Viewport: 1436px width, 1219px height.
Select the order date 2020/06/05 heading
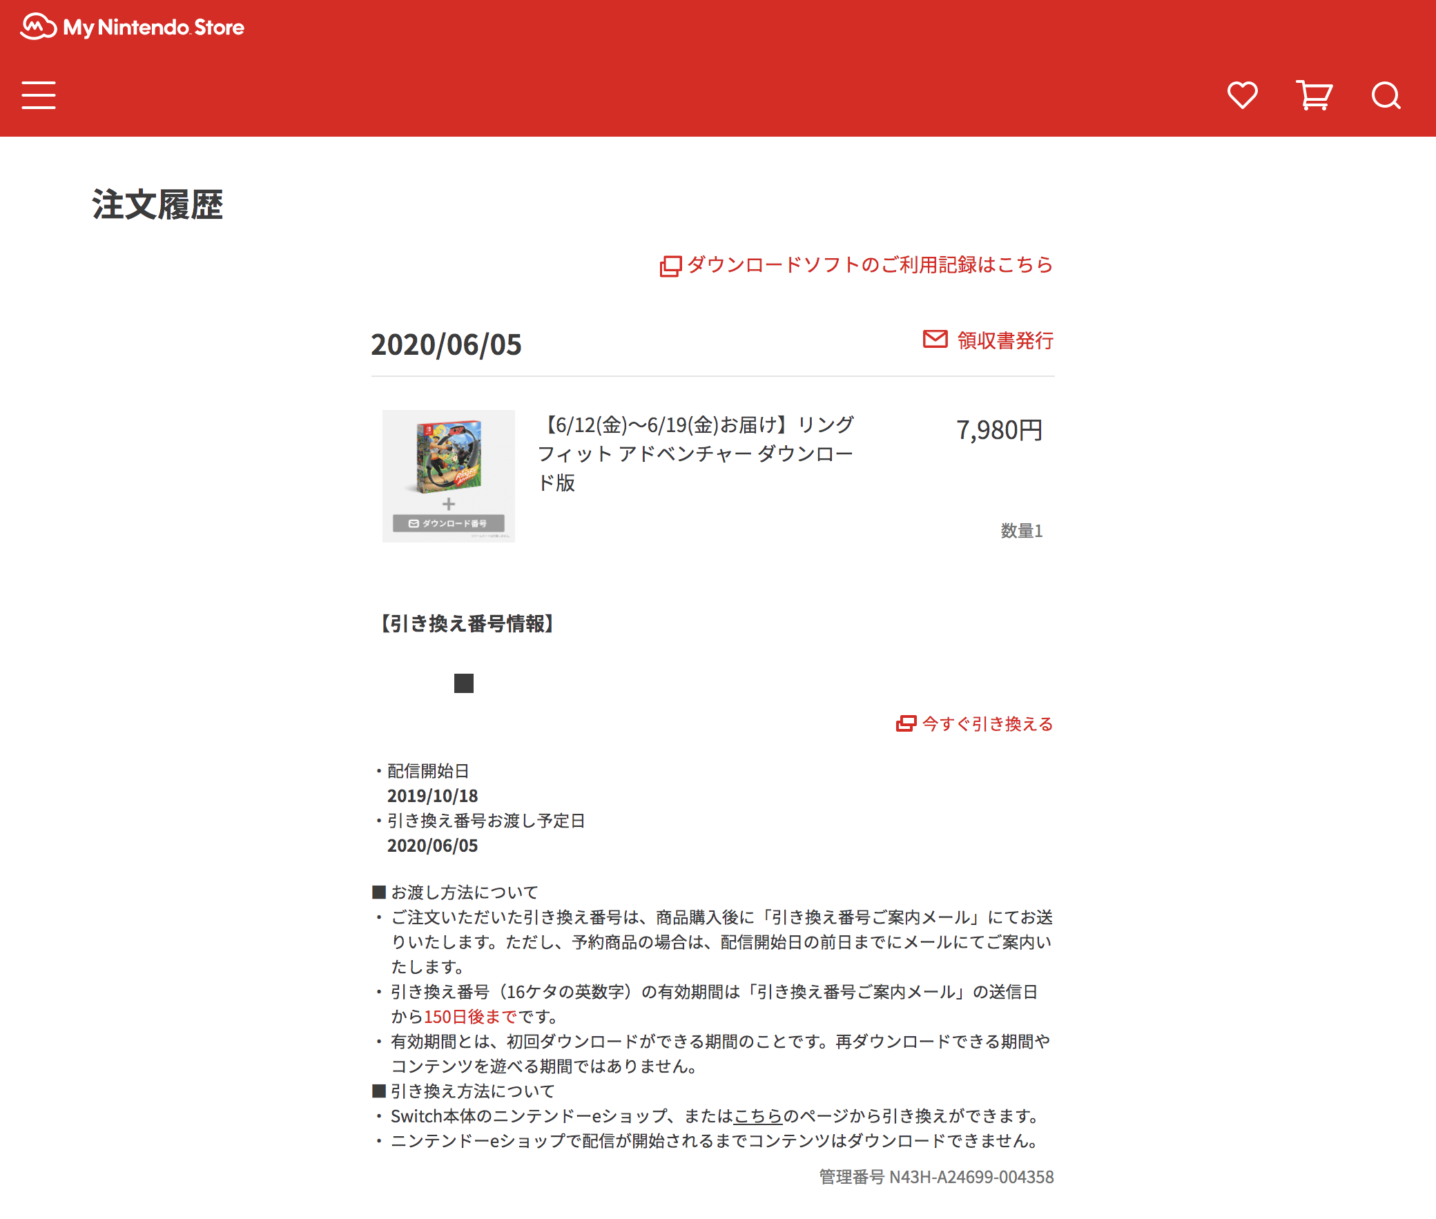pyautogui.click(x=447, y=344)
